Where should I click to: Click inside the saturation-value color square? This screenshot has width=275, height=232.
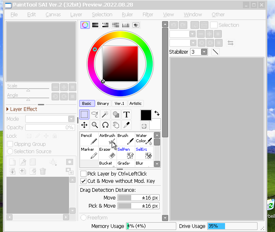(120, 64)
